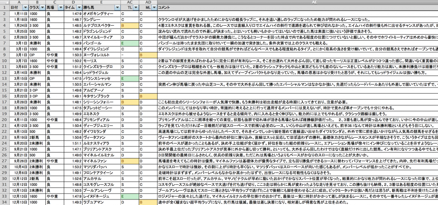Select column AE header
Screen dimensions: 438x205
298,2
